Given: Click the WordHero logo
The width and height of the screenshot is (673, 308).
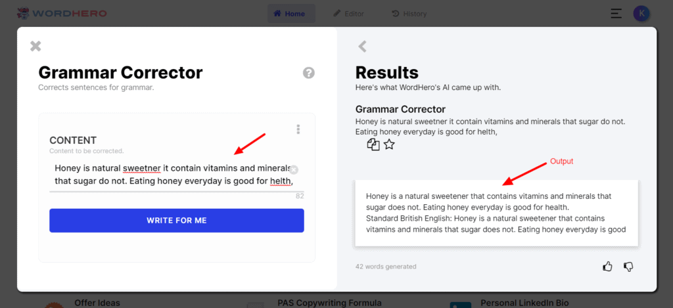Looking at the screenshot, I should pos(62,13).
